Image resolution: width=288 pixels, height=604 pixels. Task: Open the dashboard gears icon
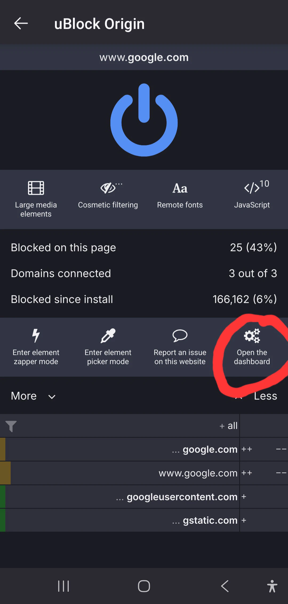[252, 336]
